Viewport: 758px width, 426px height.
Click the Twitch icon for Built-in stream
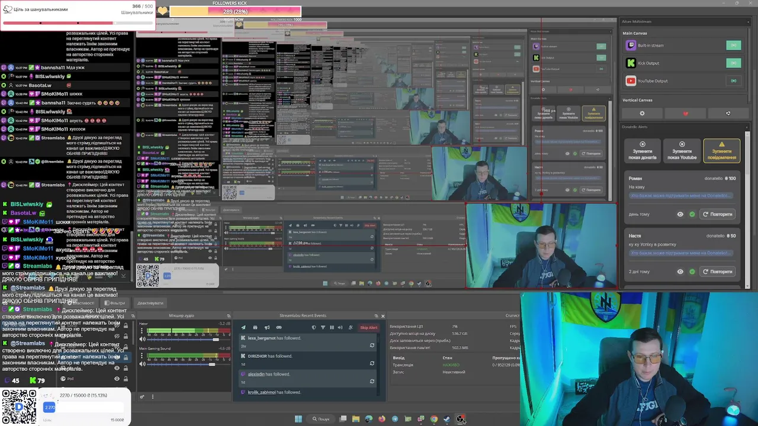(631, 45)
